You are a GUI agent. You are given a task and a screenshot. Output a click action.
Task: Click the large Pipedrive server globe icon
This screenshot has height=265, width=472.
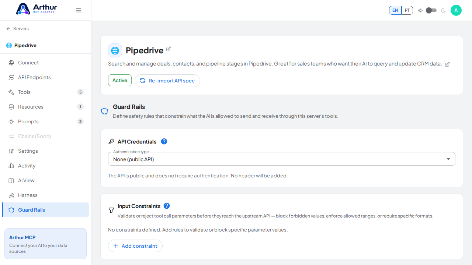point(115,50)
